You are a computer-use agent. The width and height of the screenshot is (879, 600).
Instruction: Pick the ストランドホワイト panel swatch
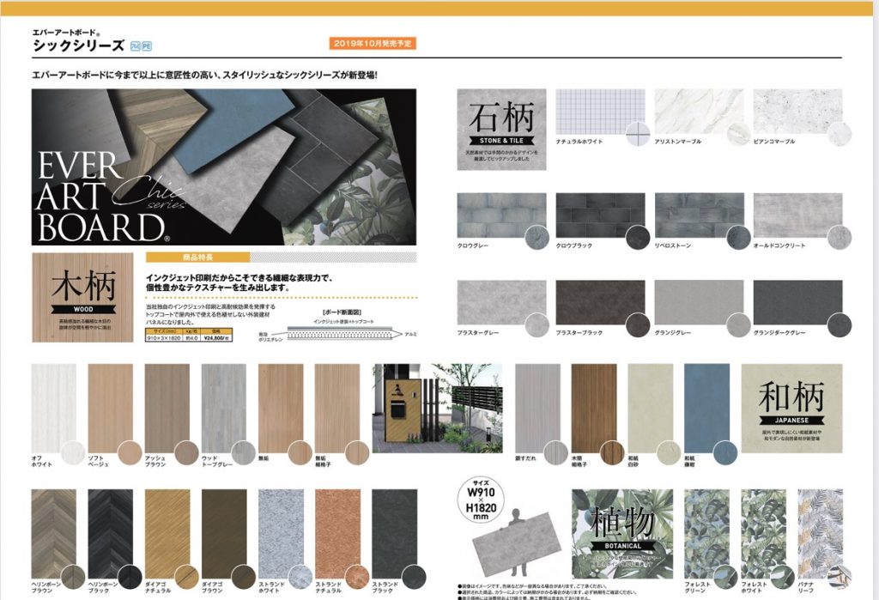point(281,534)
